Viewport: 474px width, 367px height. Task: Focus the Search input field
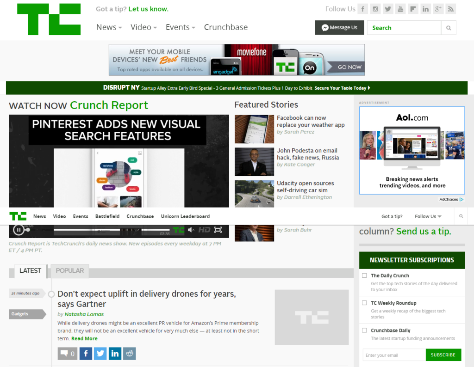pyautogui.click(x=404, y=28)
